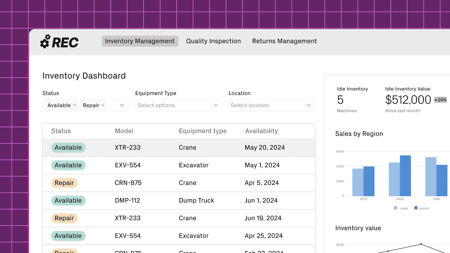Open the Status filter dropdown
The width and height of the screenshot is (450, 253).
(x=122, y=105)
